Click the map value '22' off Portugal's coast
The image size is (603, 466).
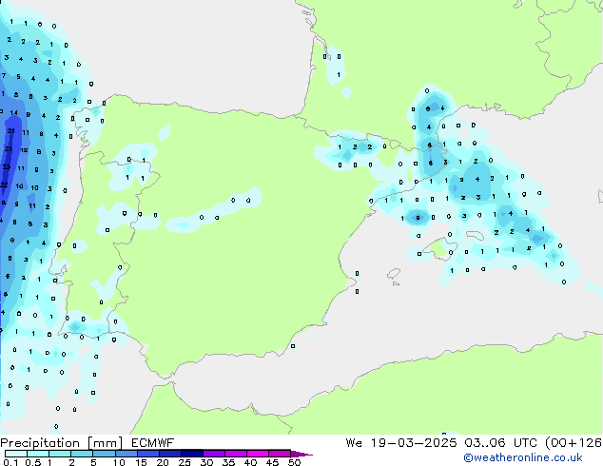coord(4,184)
